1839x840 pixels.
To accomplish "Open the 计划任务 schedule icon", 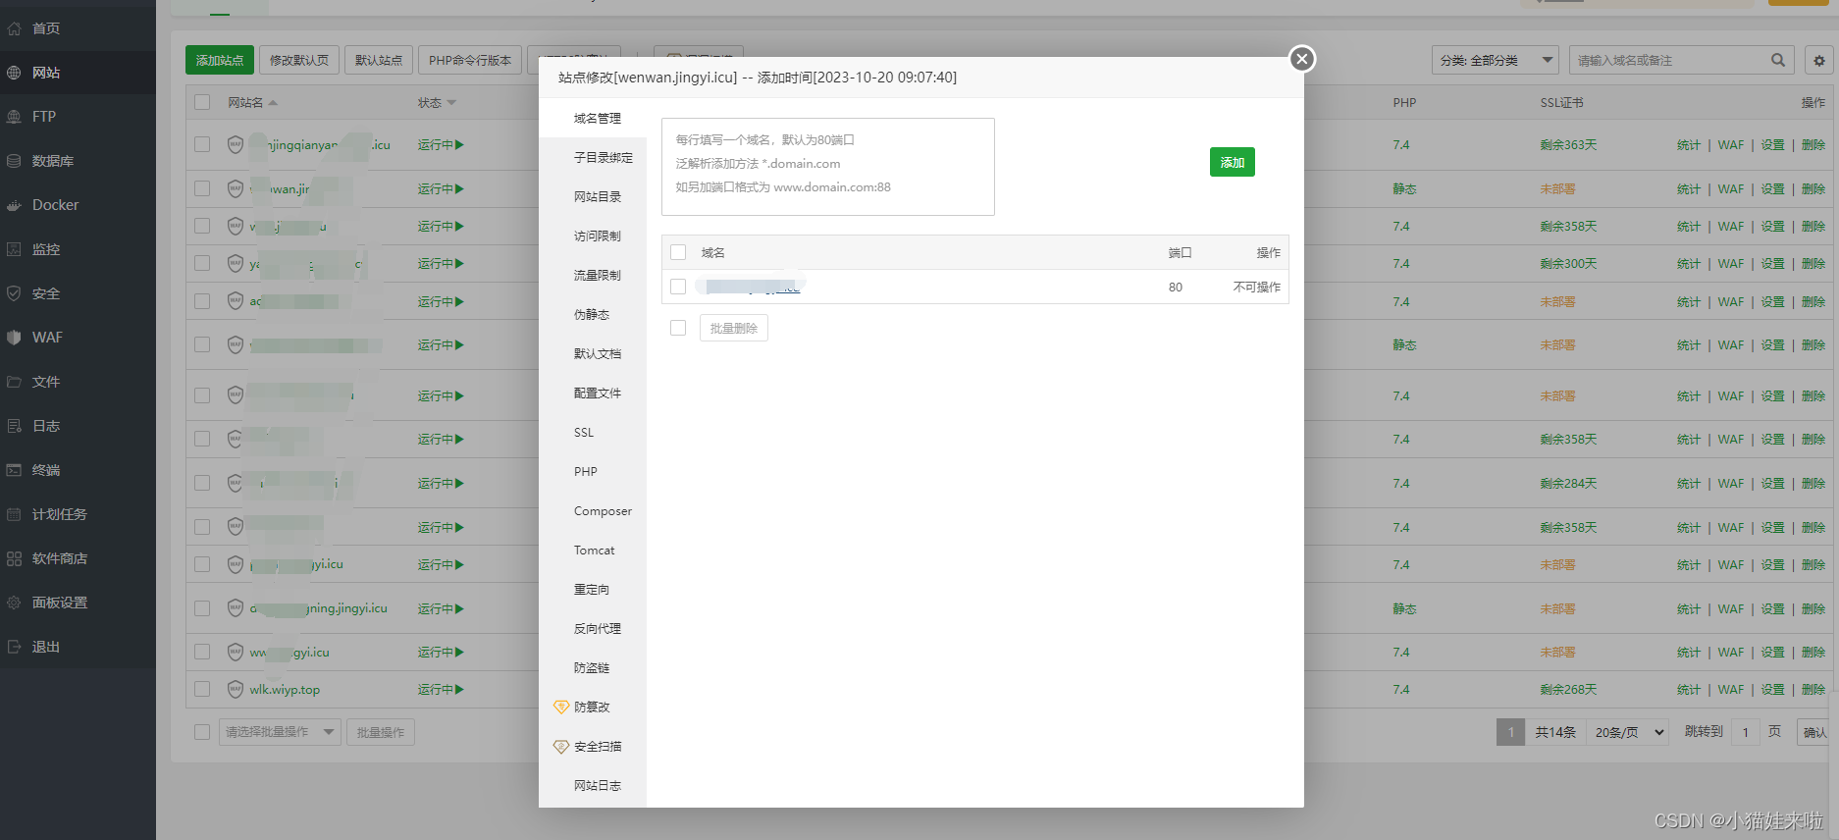I will 15,514.
